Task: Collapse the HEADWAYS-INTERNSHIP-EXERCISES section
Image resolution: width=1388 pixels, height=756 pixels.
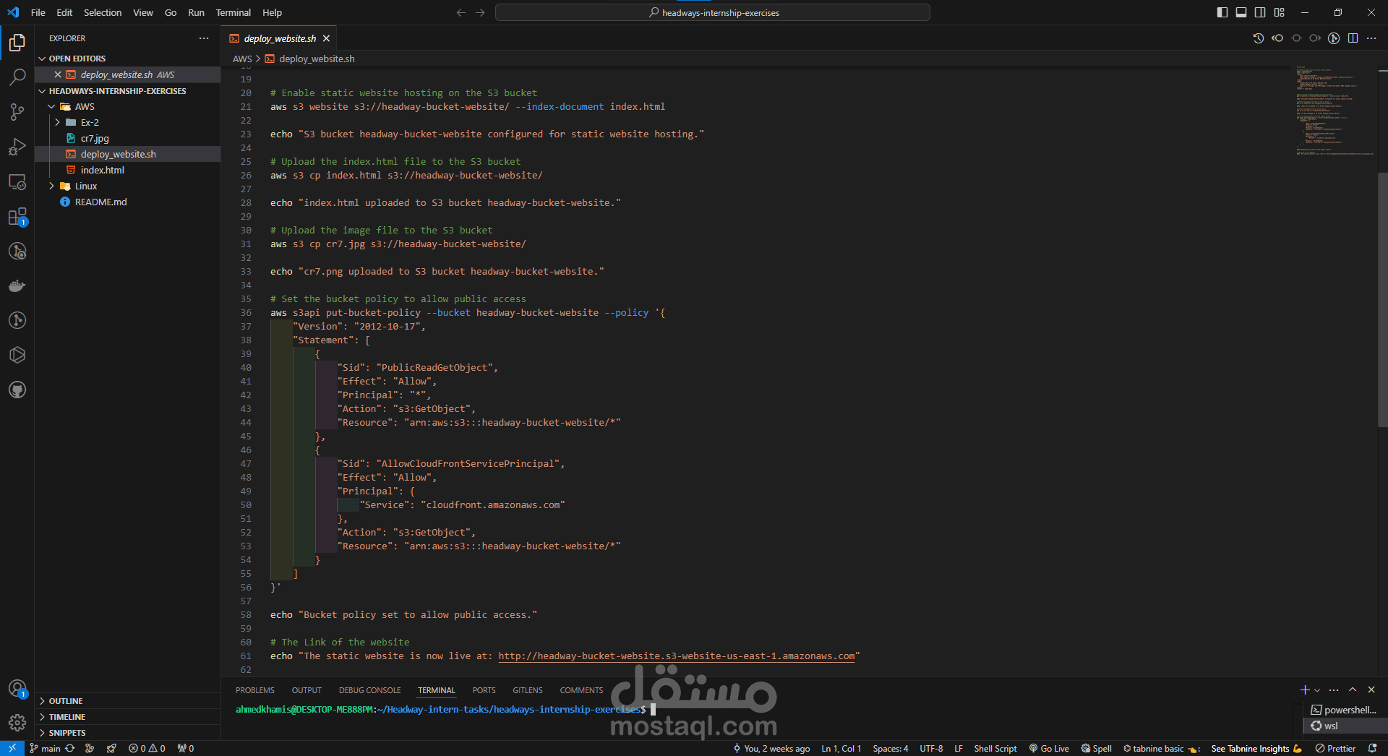Action: (x=127, y=91)
